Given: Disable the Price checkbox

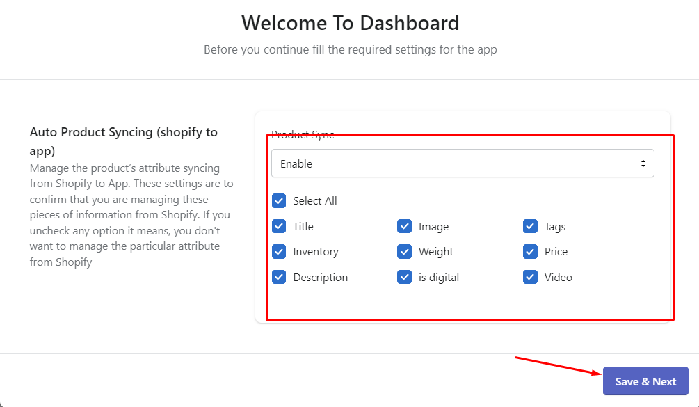Looking at the screenshot, I should pyautogui.click(x=530, y=251).
